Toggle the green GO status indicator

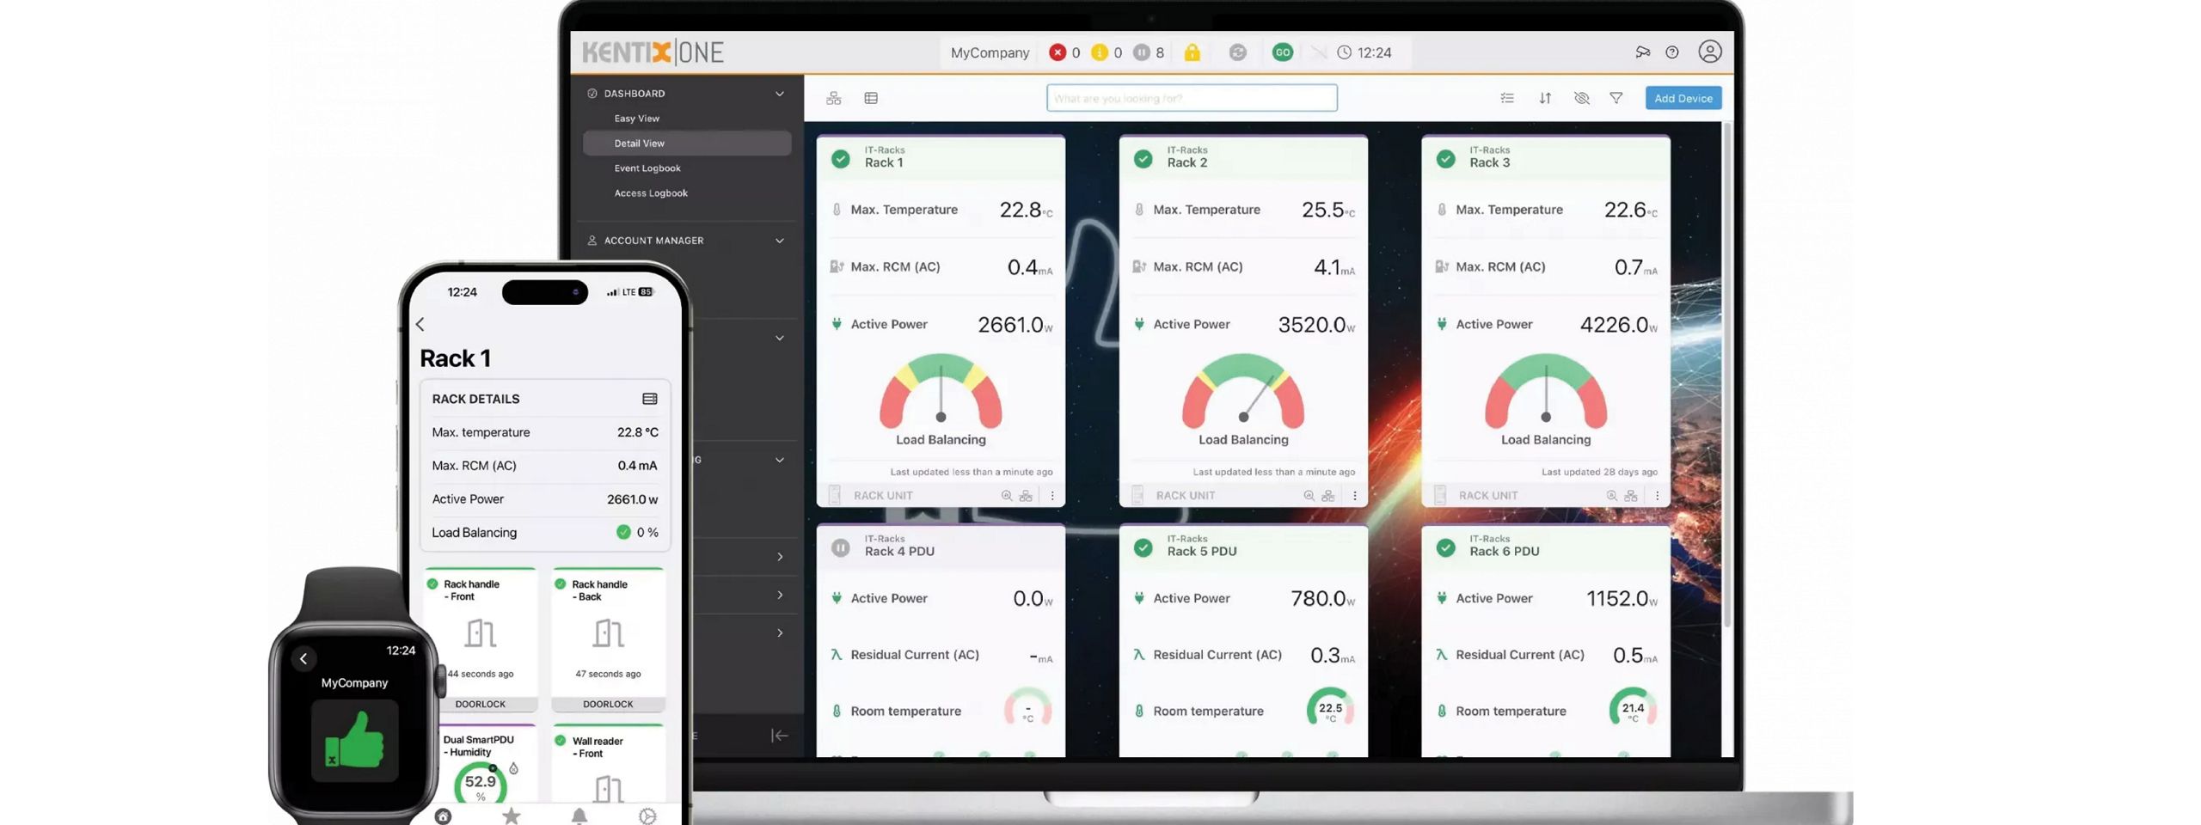pos(1282,52)
